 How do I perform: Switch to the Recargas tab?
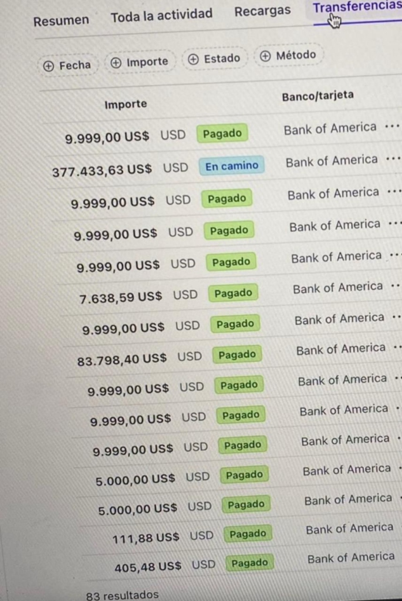(x=262, y=11)
